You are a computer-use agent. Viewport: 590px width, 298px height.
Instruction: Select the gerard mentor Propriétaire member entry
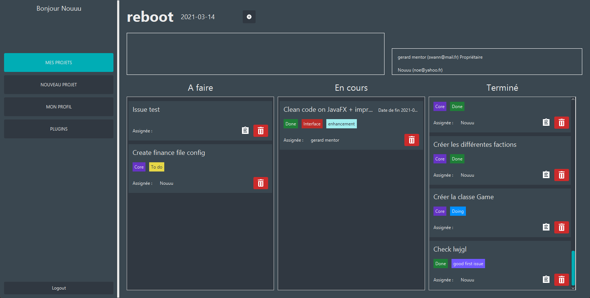[x=440, y=57]
